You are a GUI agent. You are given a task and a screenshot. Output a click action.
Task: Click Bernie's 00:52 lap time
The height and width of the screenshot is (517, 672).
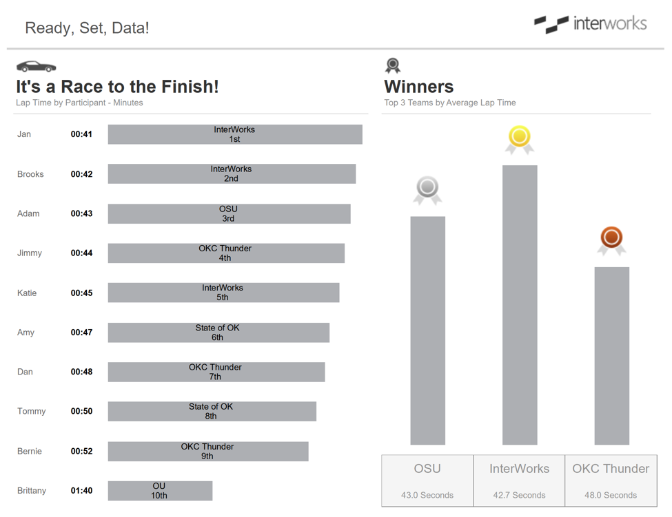(81, 451)
